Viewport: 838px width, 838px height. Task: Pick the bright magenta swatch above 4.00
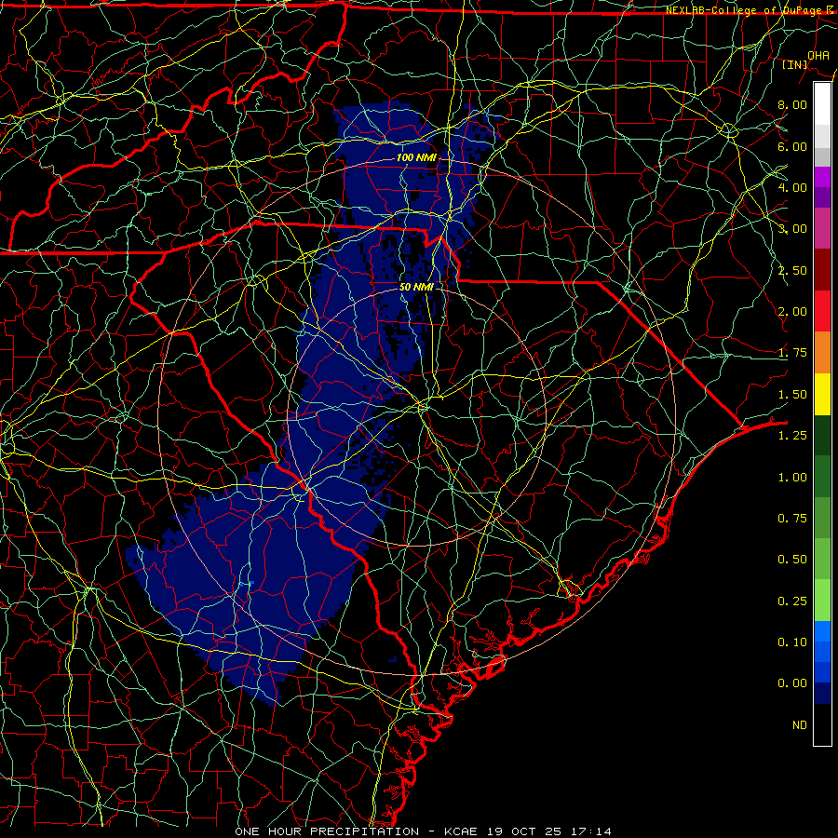click(x=822, y=177)
